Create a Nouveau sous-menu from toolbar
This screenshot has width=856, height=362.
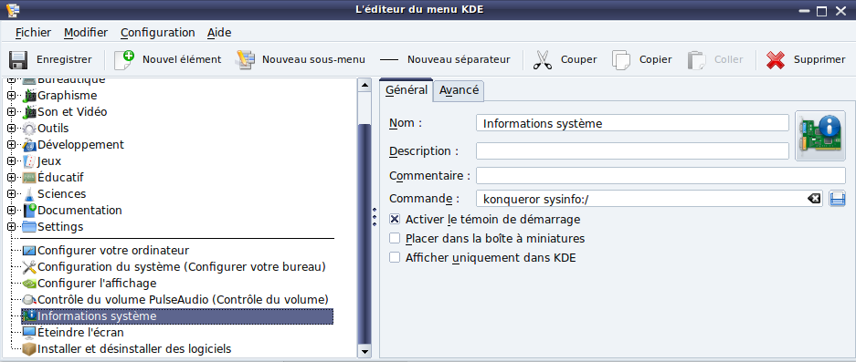click(245, 60)
